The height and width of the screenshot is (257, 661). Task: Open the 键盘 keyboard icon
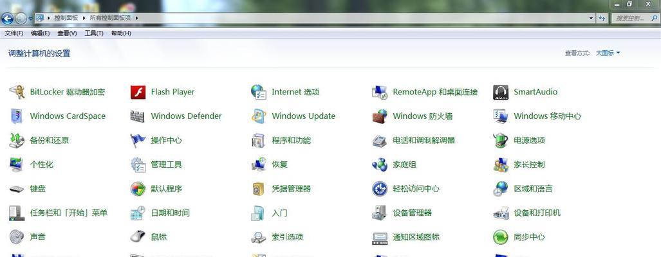(17, 189)
